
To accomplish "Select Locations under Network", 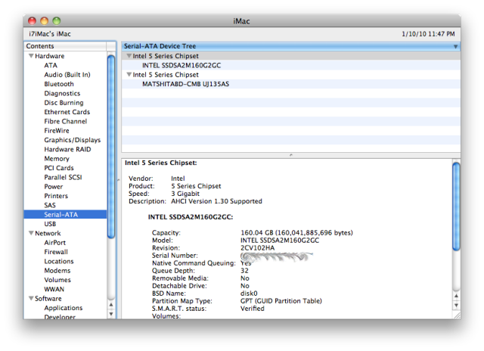I will [x=59, y=262].
